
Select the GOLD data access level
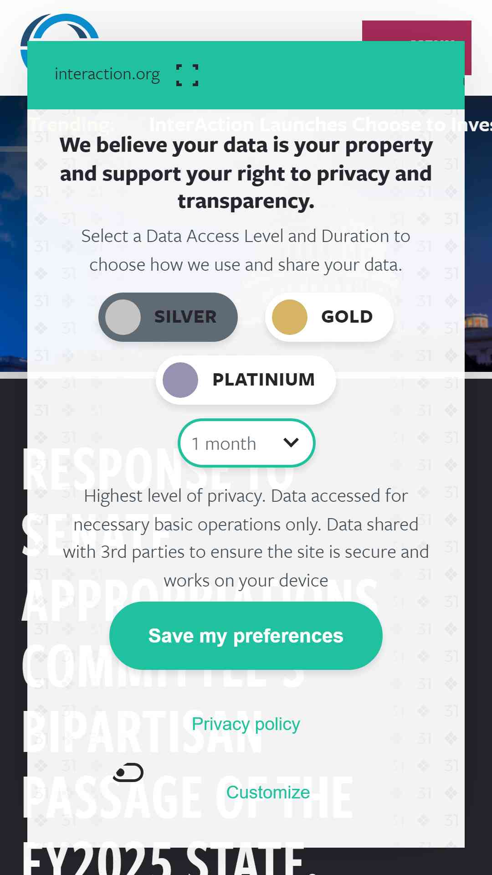click(x=329, y=317)
